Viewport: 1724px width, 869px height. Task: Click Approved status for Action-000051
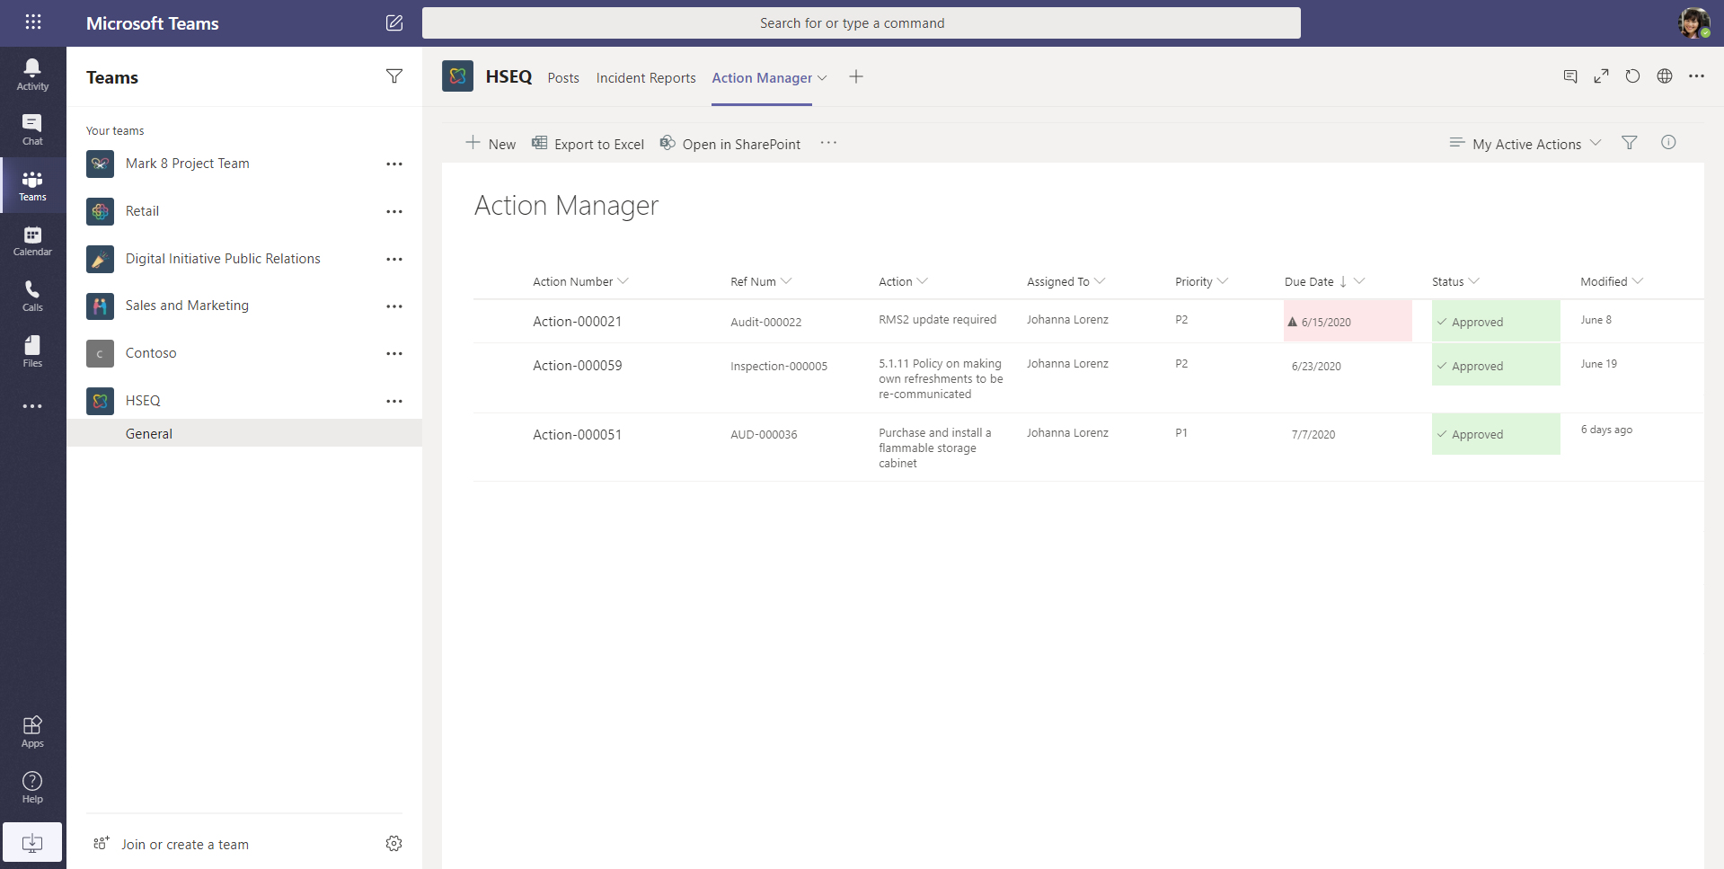(1496, 434)
